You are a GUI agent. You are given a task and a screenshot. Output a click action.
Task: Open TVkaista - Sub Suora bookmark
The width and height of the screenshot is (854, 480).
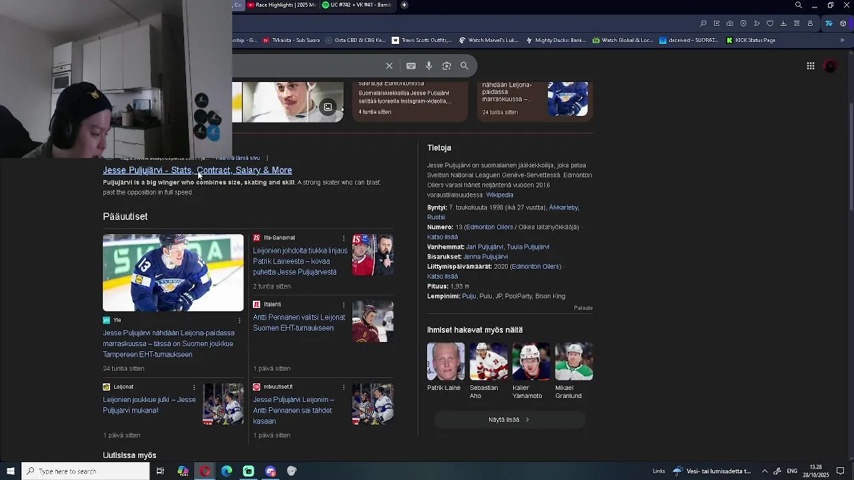[x=291, y=40]
